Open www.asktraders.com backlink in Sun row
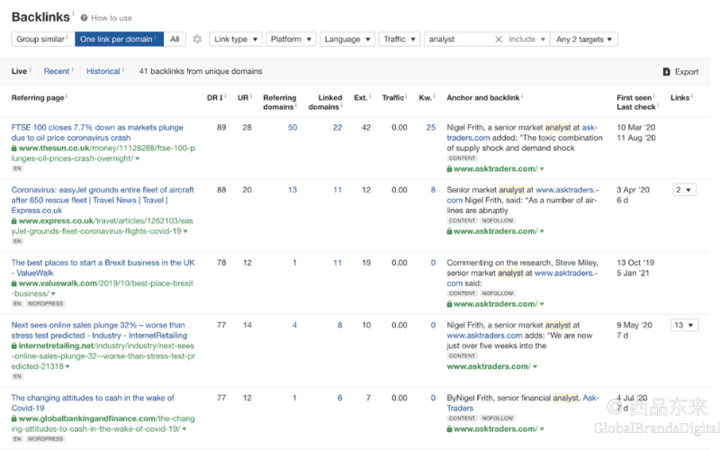Viewport: 720px width, 450px height. click(495, 168)
